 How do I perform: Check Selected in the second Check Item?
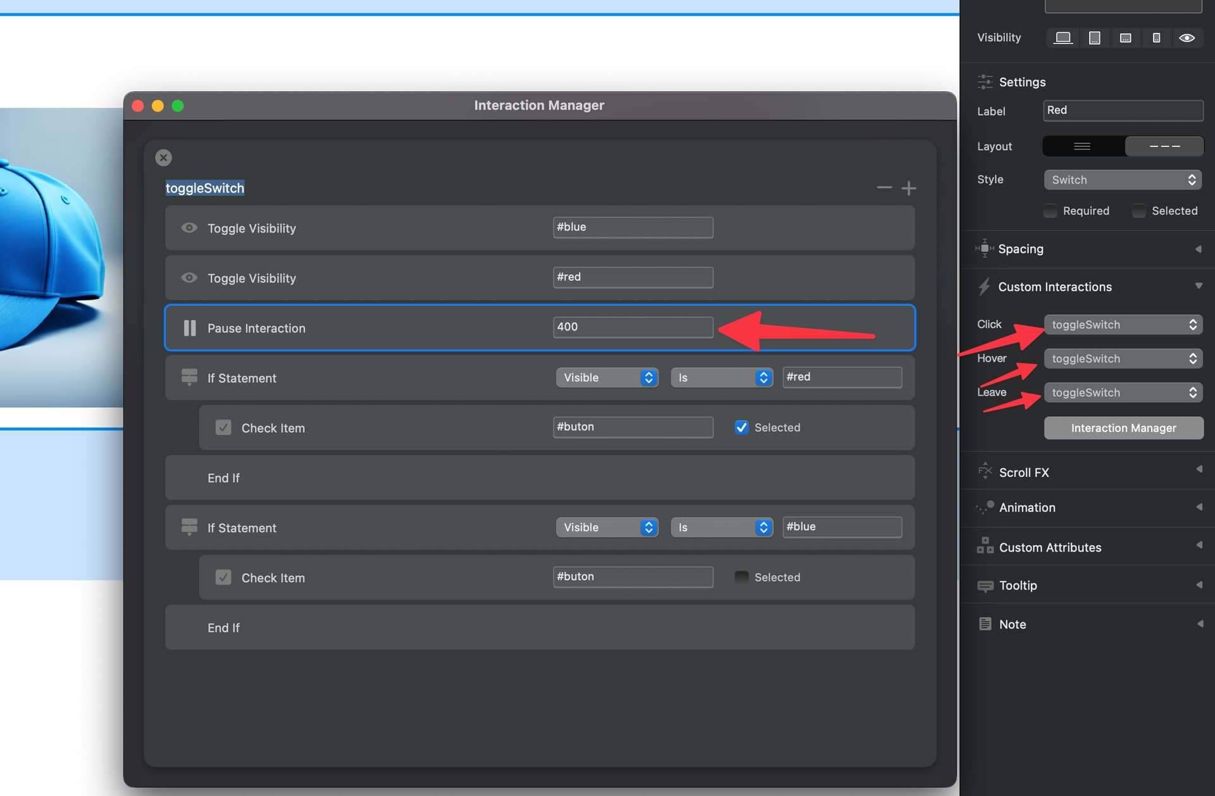tap(741, 578)
